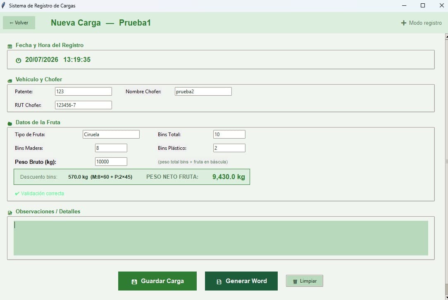The height and width of the screenshot is (300, 448).
Task: Generate the Word document
Action: 241,281
